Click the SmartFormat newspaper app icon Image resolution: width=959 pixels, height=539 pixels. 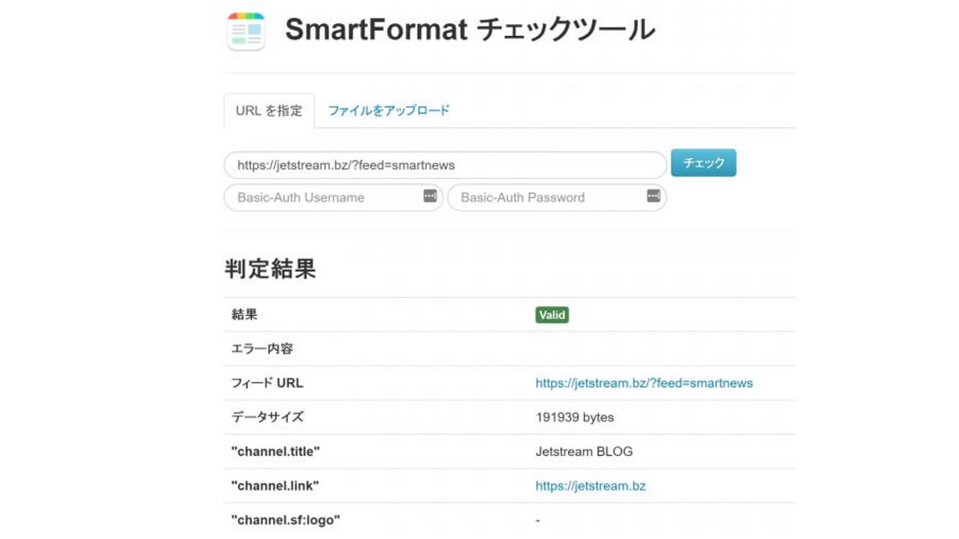(x=246, y=31)
